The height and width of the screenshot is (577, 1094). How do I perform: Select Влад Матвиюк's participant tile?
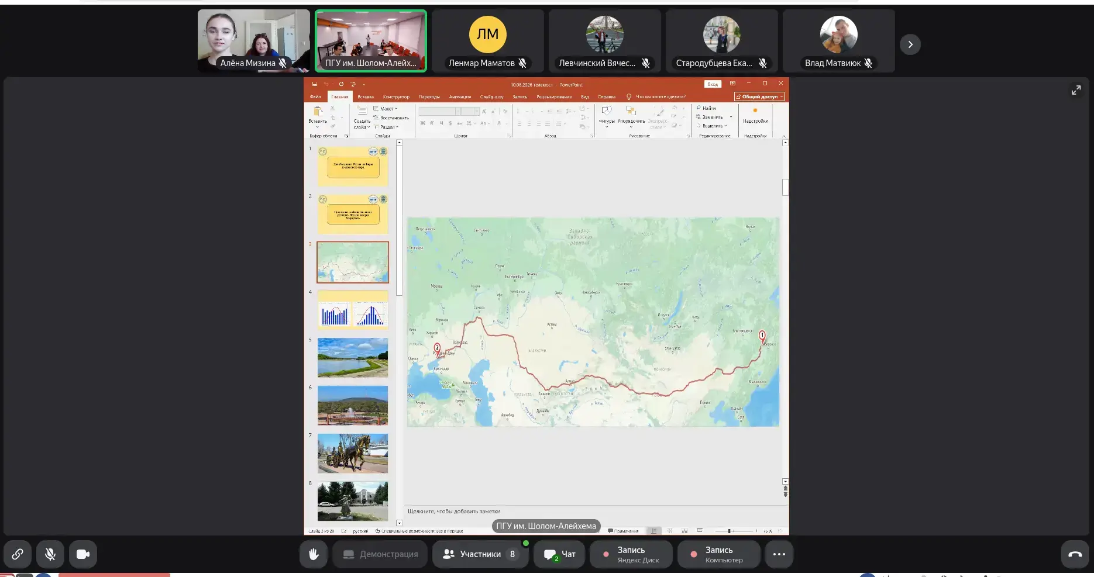[839, 41]
